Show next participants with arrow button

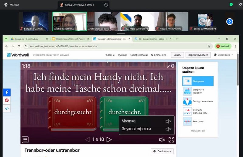(230, 21)
